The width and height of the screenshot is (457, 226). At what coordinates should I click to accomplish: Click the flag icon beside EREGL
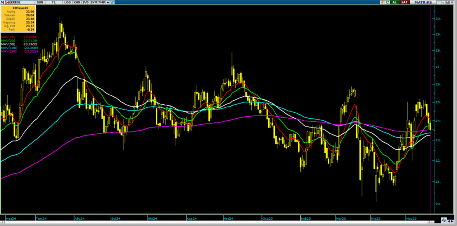click(7, 2)
